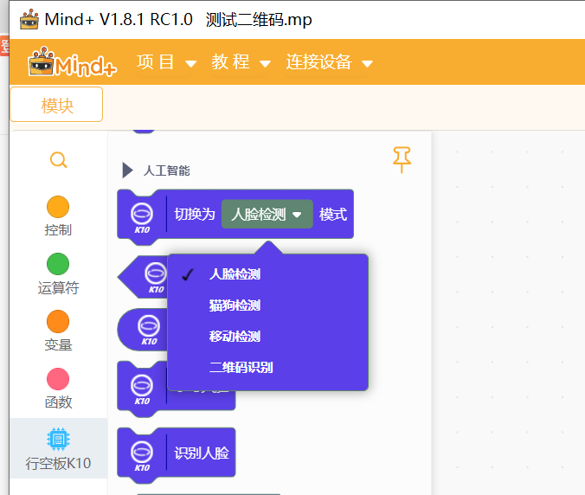This screenshot has height=495, width=585.
Task: Click the K10 icon on 切换为 block
Action: pyautogui.click(x=142, y=218)
